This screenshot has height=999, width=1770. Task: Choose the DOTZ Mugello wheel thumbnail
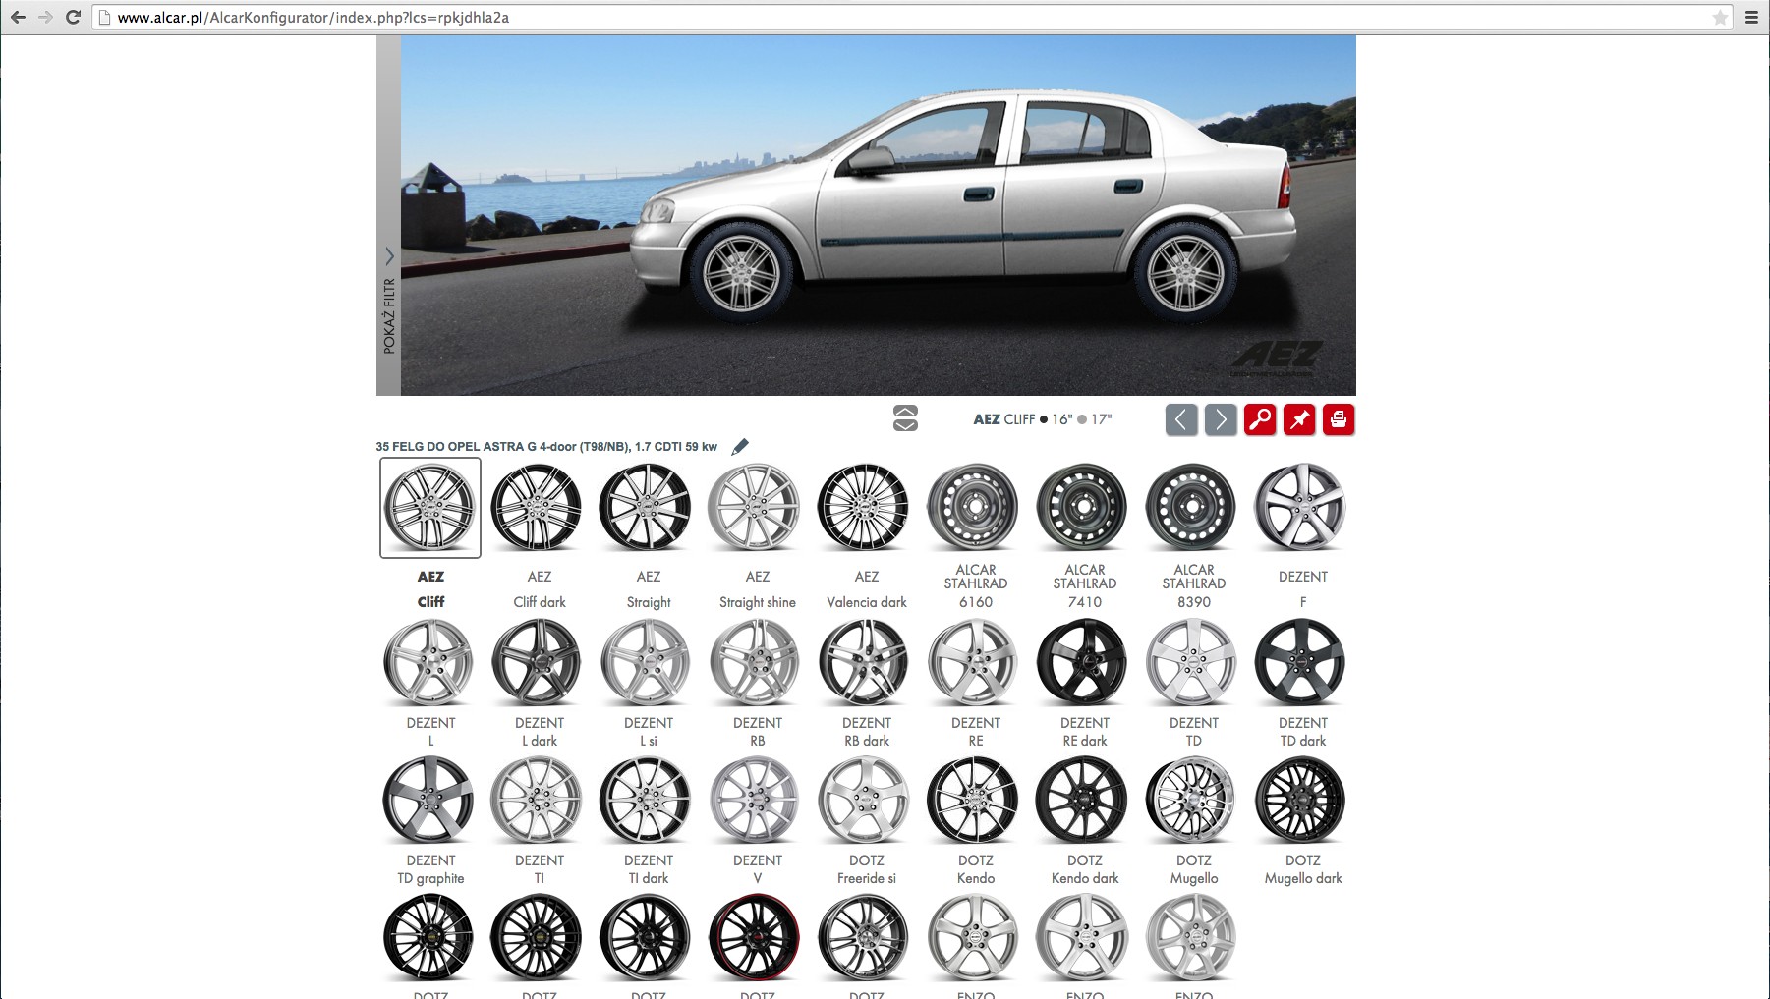coord(1192,801)
